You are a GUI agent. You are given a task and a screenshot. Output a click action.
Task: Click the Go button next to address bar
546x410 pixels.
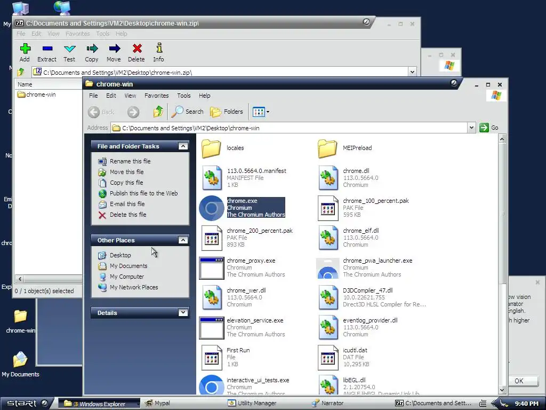pyautogui.click(x=489, y=128)
